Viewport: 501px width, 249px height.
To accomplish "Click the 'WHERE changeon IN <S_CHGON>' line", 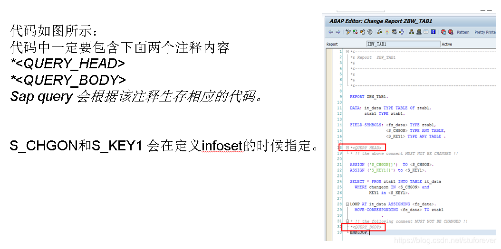I will [392, 187].
